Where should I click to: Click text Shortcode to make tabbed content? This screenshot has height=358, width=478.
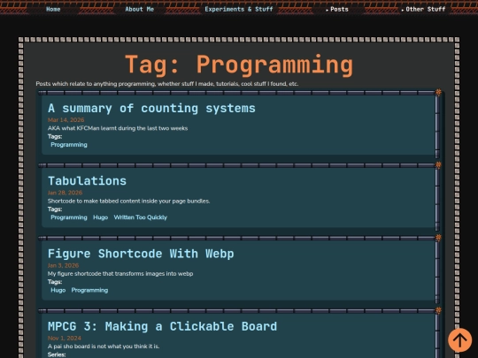click(x=128, y=201)
